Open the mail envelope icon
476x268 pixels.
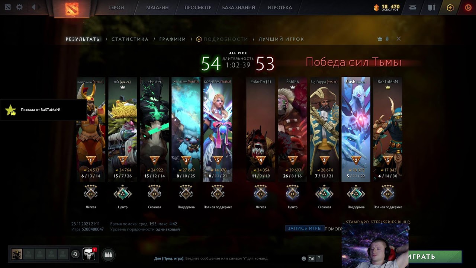coord(412,7)
